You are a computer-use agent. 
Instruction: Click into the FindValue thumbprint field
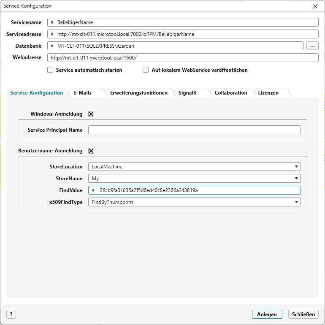[x=194, y=190]
